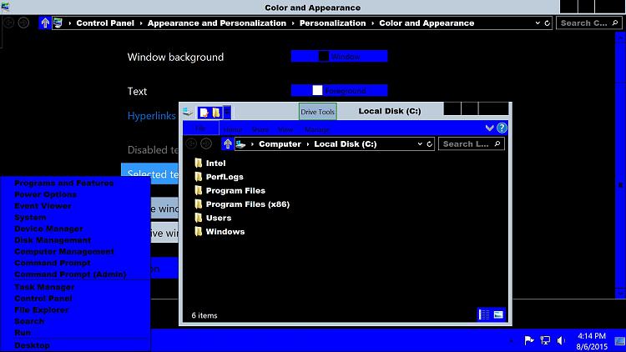
Task: Click the Up arrow in Color and Appearance window
Action: [x=45, y=23]
